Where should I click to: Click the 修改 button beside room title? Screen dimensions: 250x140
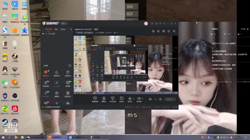96,29
